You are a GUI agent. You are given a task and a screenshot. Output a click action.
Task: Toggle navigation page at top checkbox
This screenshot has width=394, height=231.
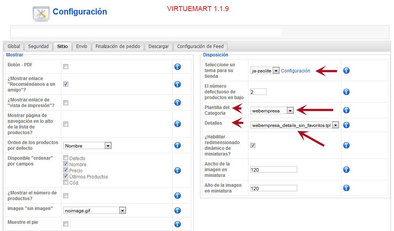[66, 124]
